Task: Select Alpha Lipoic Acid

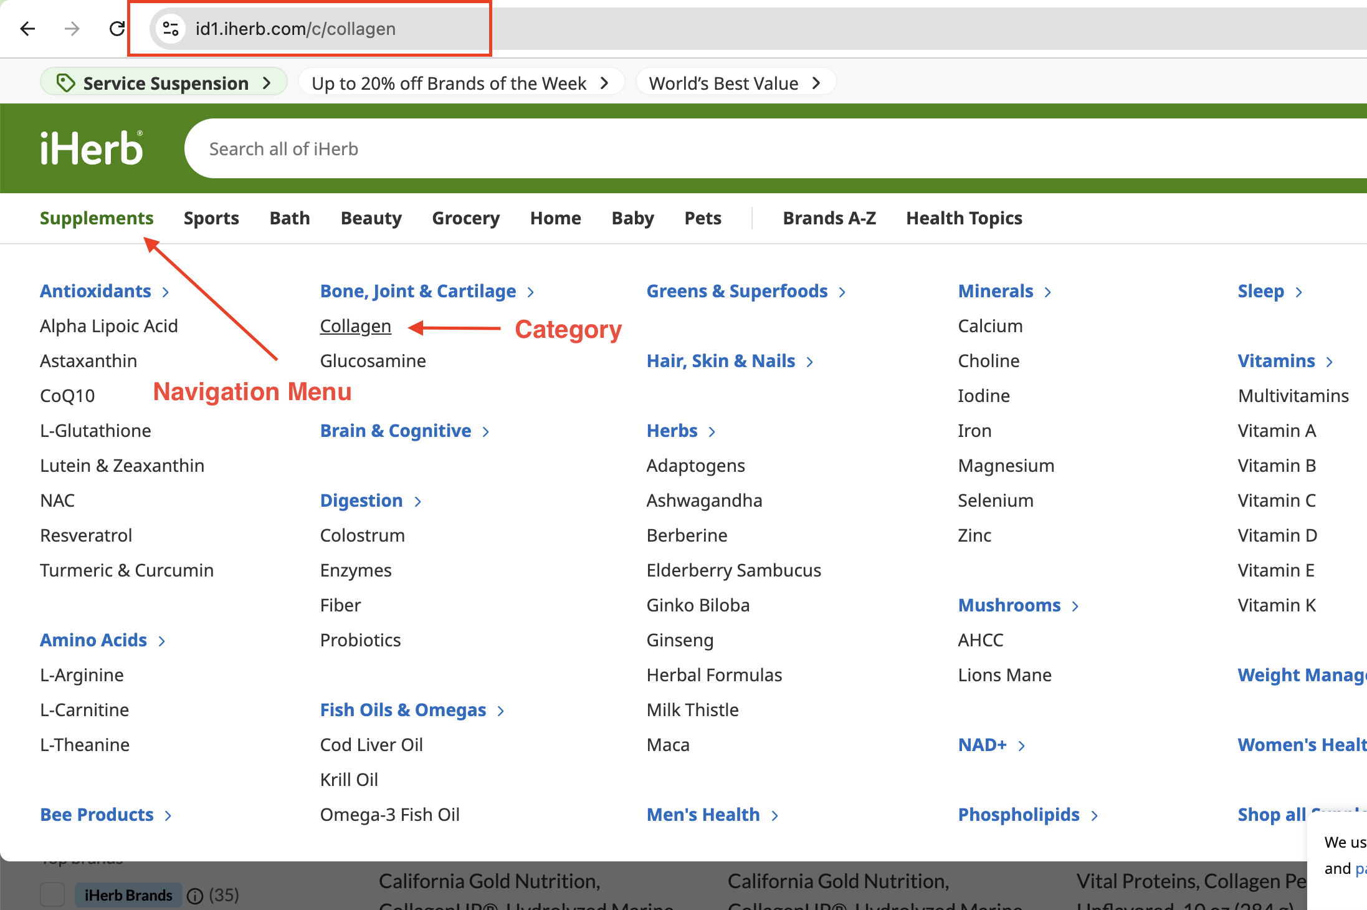Action: [x=109, y=326]
